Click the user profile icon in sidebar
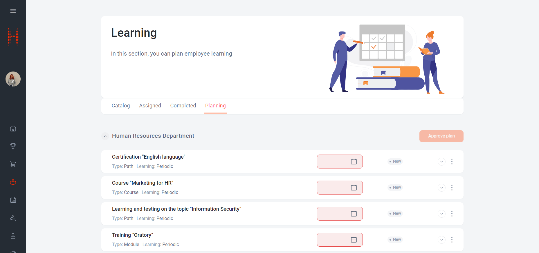This screenshot has width=539, height=253. click(13, 236)
